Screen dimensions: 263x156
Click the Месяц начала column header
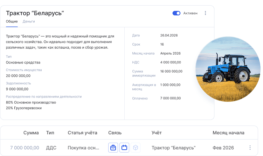pos(228,133)
